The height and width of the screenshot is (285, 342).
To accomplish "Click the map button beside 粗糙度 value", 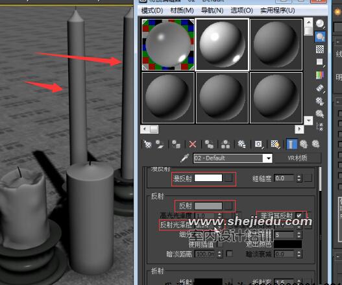I will coord(308,179).
